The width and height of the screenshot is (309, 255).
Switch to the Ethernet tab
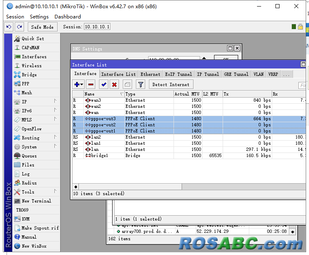tap(150, 74)
